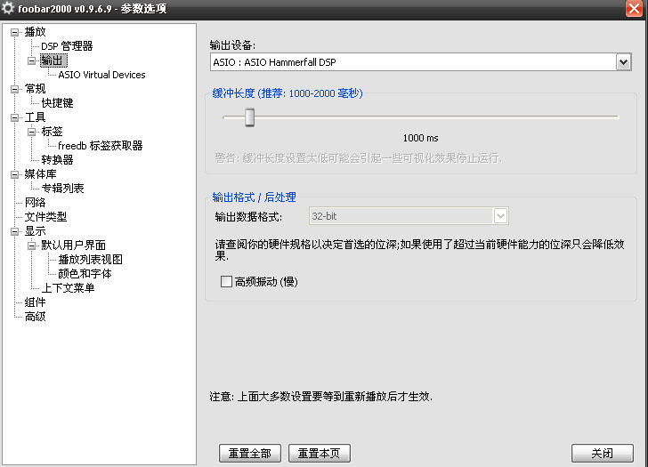Viewport: 648px width, 467px height.
Task: Close the preferences window with the red X
Action: tap(634, 8)
